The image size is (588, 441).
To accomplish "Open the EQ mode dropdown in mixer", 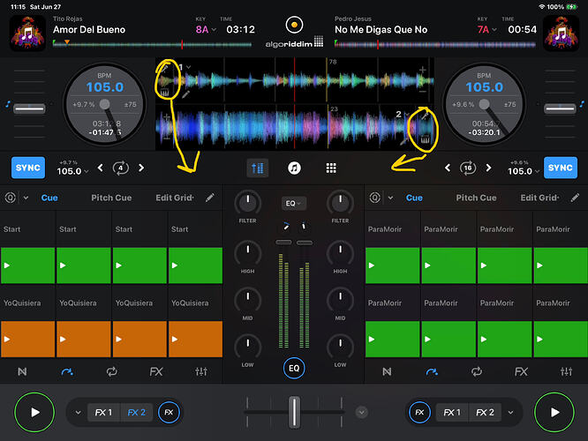I will (293, 204).
